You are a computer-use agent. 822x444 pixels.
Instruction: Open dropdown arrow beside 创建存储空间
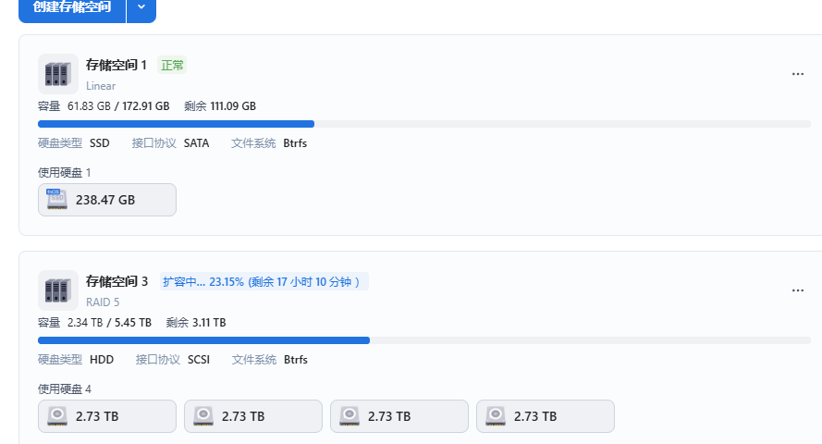pyautogui.click(x=141, y=7)
